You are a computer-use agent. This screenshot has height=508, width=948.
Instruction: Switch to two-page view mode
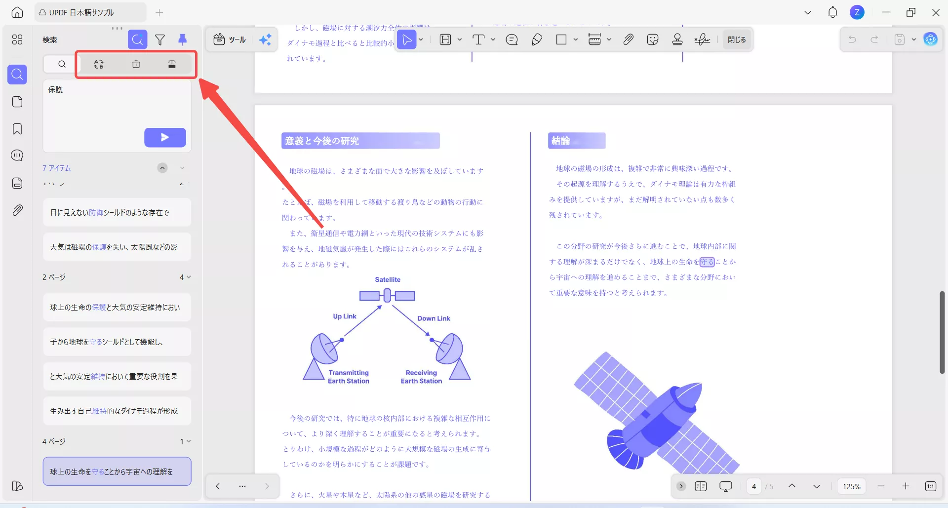(x=701, y=486)
